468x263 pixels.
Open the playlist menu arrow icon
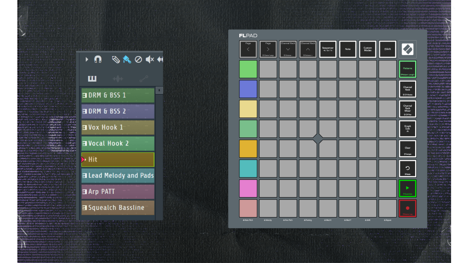pos(87,59)
